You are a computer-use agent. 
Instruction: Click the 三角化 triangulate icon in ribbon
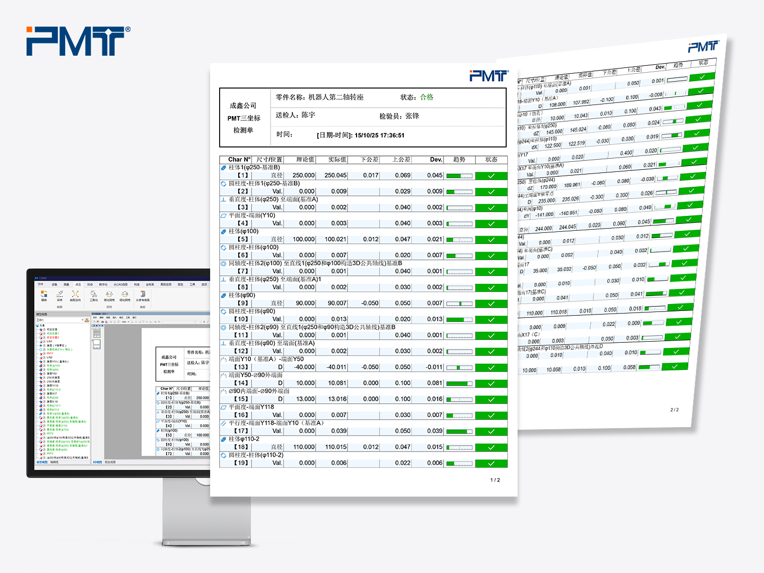pos(94,295)
